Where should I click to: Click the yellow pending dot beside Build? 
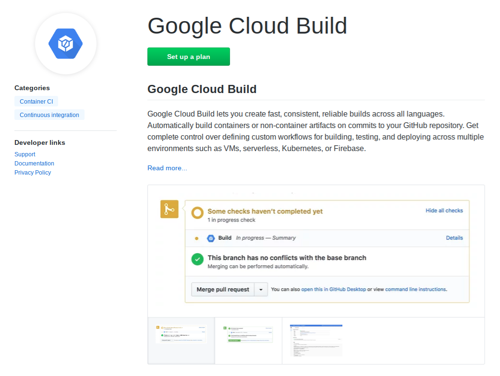pyautogui.click(x=197, y=238)
